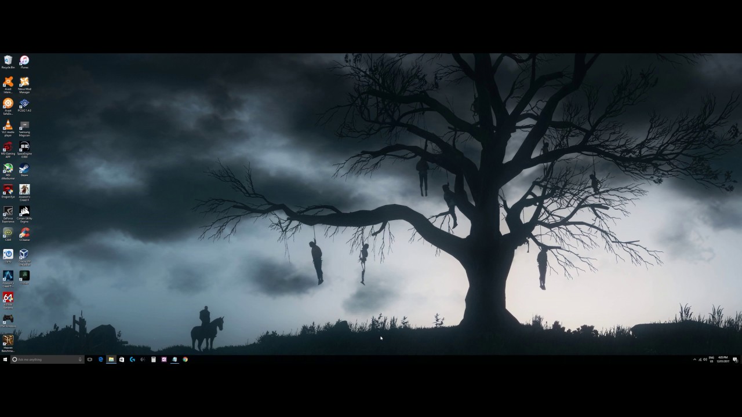This screenshot has width=742, height=417.
Task: Open the OneNote taskbar icon
Action: coord(164,360)
